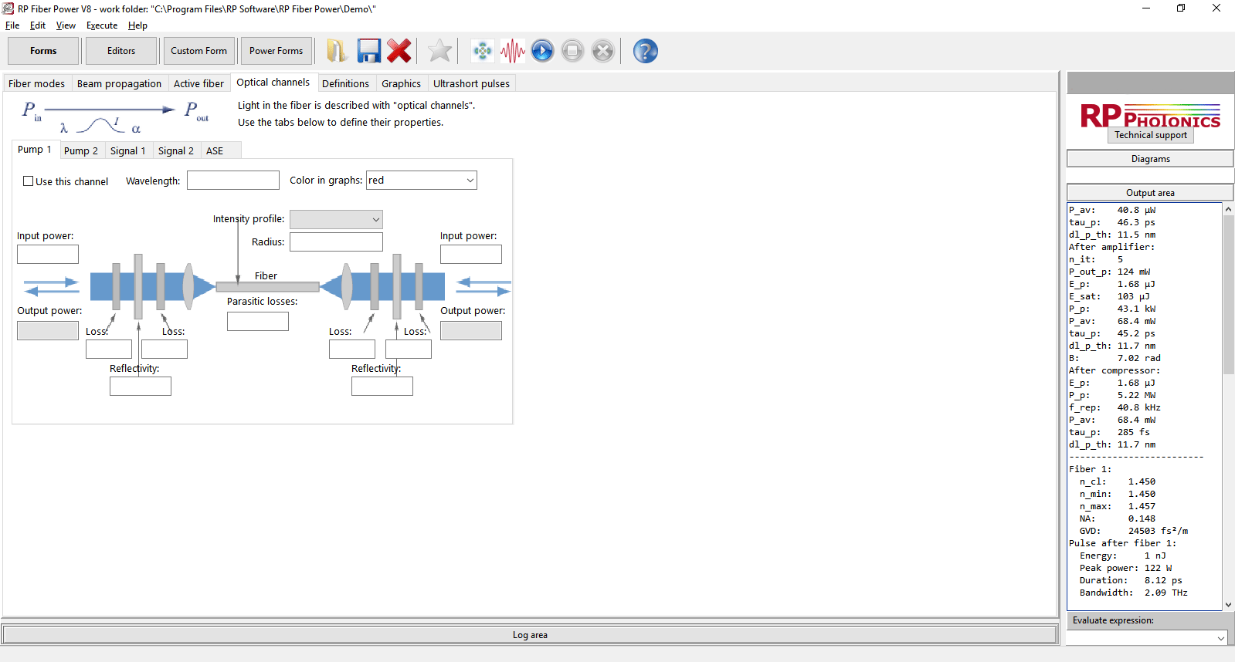Click the Technical support button
Image resolution: width=1235 pixels, height=662 pixels.
(1150, 135)
